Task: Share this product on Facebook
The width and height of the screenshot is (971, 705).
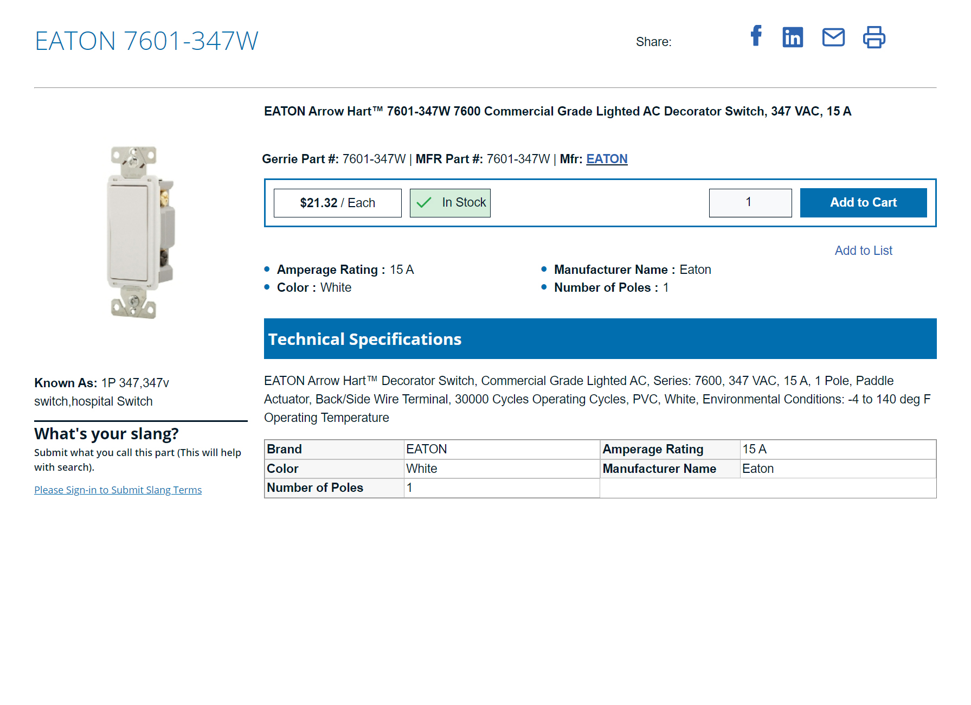Action: pos(756,36)
